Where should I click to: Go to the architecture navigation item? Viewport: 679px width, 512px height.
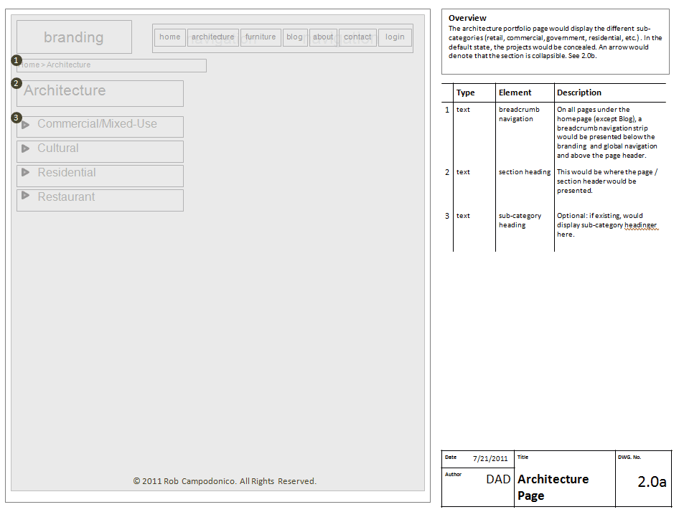213,37
